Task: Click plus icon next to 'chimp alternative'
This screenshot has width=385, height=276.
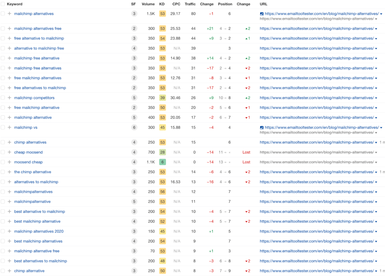Action: [x=9, y=271]
